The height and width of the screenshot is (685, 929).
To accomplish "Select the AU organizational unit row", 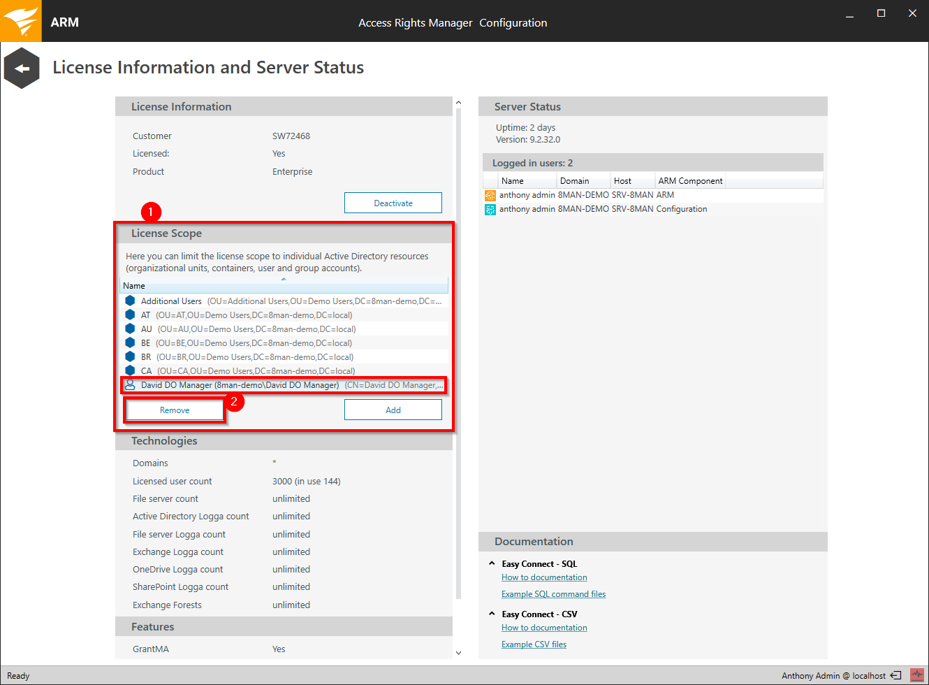I will (x=284, y=329).
